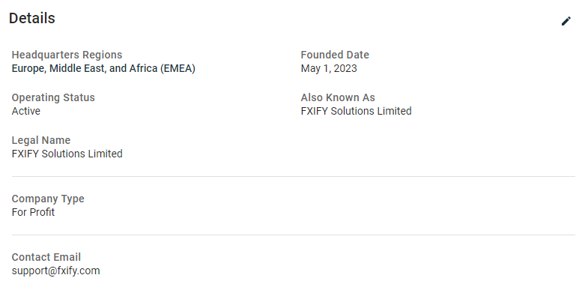
Task: Click the Founded Date label
Action: [x=335, y=55]
